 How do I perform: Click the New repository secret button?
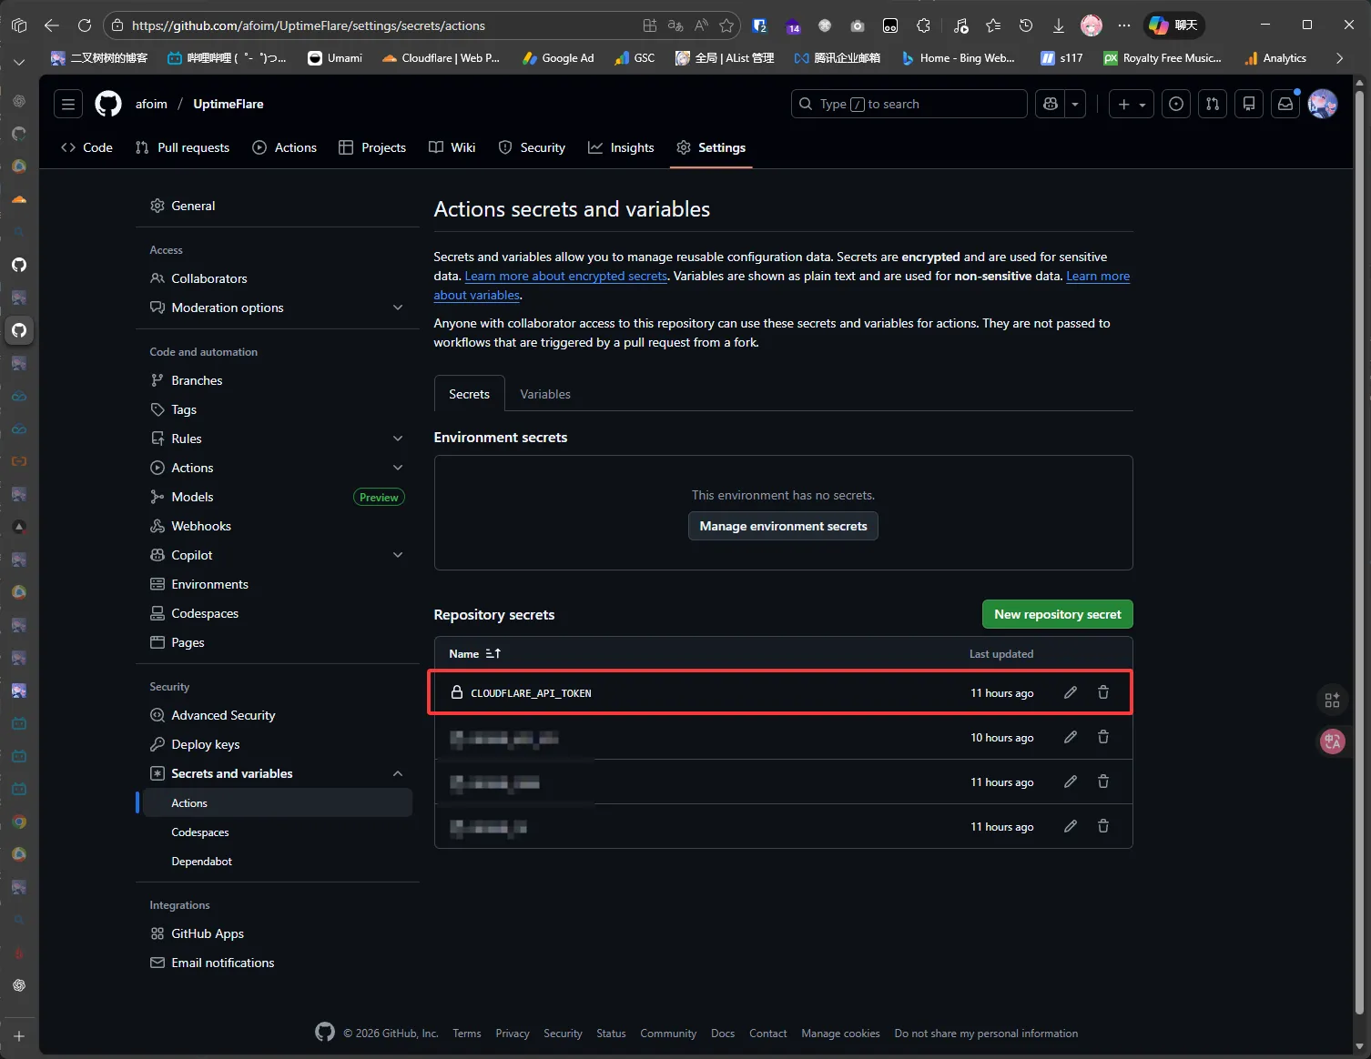tap(1057, 614)
